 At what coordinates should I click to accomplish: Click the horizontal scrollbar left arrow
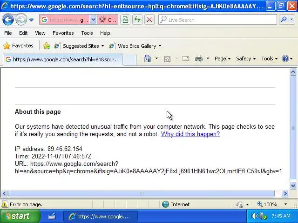pos(5,193)
